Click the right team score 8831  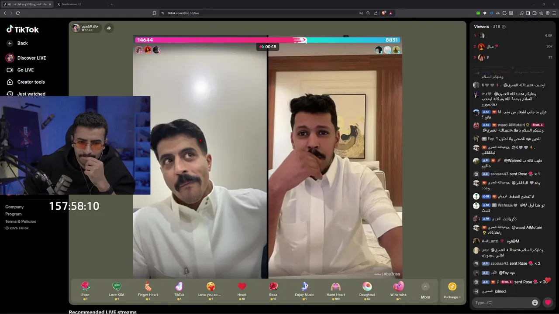pos(391,40)
